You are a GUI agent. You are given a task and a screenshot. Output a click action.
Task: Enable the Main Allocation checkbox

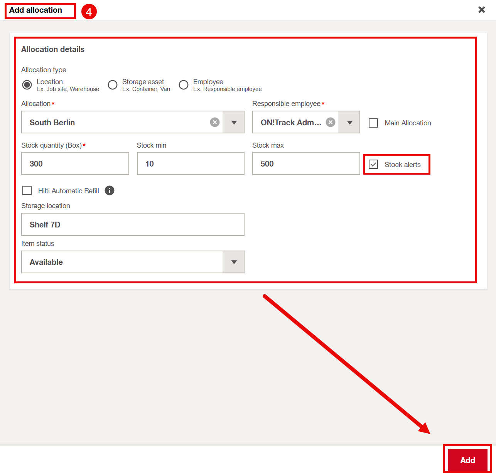coord(373,123)
